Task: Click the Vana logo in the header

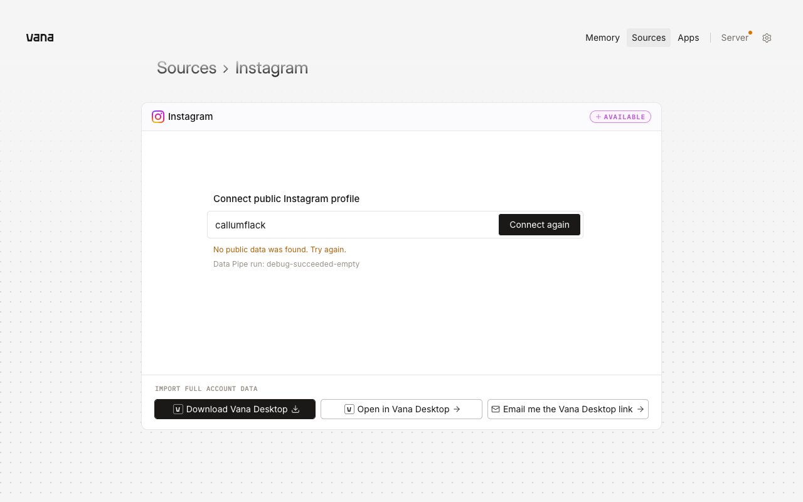Action: click(x=40, y=38)
